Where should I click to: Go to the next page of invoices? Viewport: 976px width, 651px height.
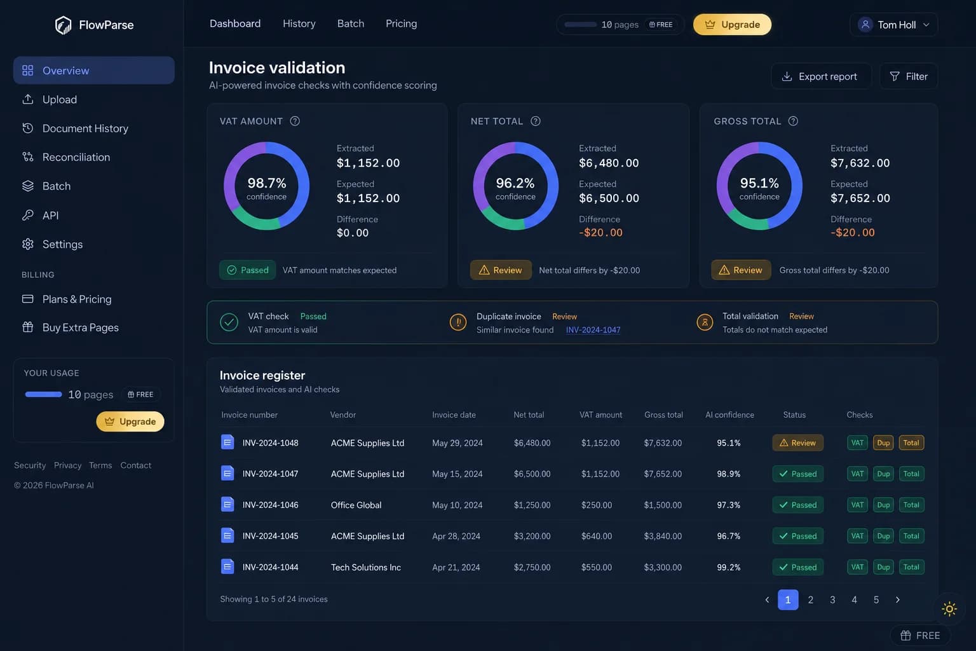click(897, 600)
